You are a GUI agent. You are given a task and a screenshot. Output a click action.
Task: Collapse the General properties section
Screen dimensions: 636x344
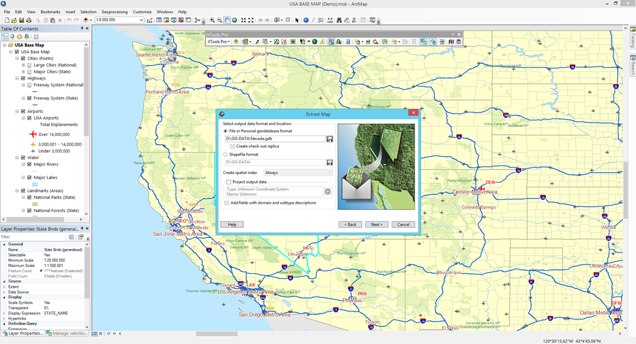click(5, 244)
